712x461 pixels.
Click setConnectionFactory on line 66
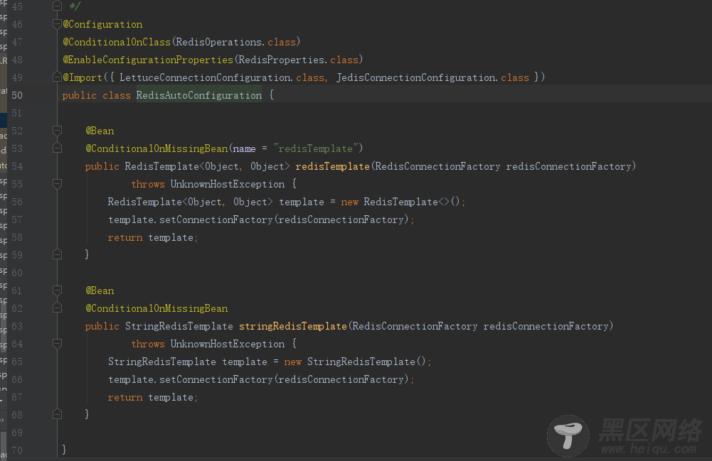pos(216,379)
